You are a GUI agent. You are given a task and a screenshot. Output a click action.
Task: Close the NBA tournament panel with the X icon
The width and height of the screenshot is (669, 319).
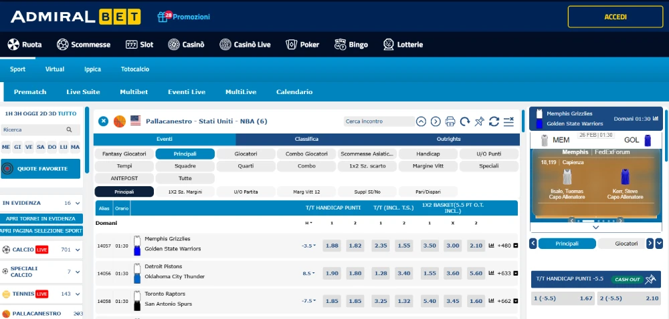tap(103, 121)
